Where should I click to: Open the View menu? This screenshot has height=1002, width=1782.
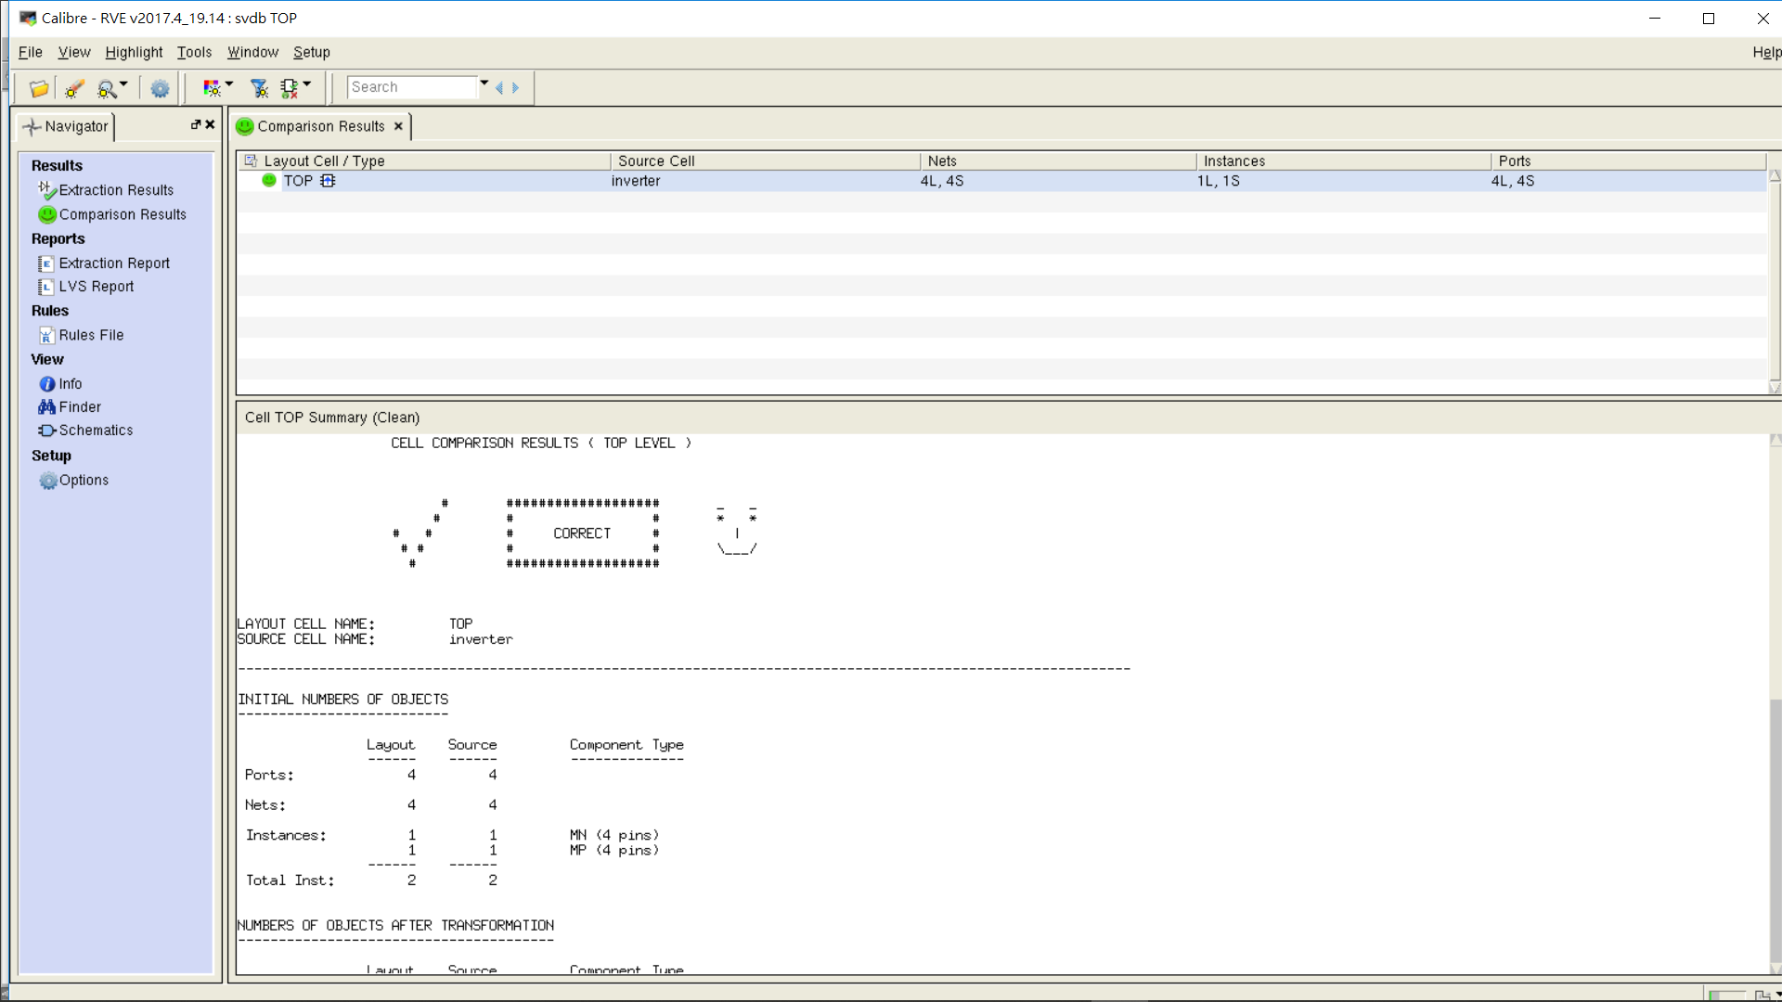pyautogui.click(x=74, y=53)
